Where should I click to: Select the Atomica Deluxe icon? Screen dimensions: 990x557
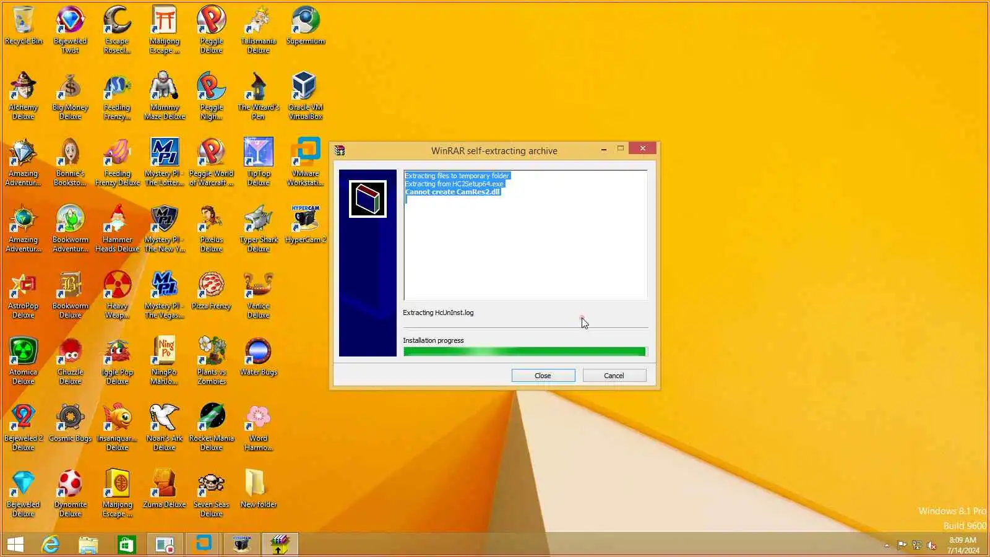tap(24, 361)
